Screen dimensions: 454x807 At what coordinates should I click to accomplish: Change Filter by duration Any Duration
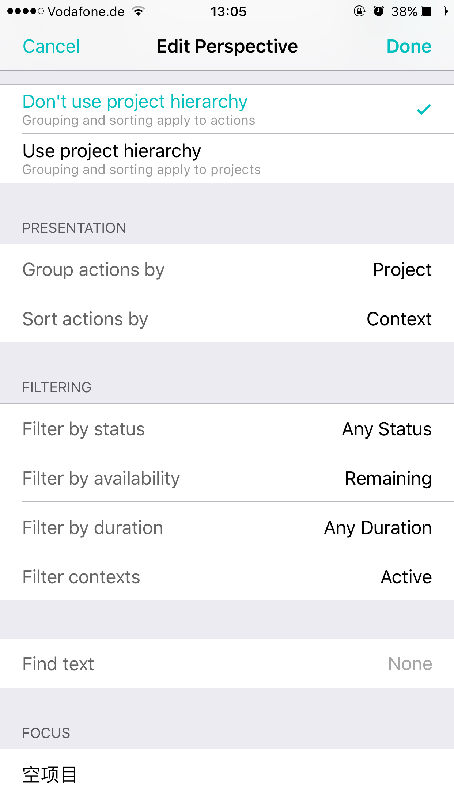point(227,527)
